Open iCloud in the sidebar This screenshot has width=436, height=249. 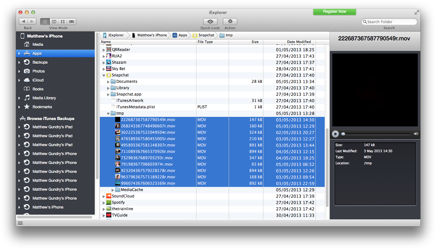38,80
